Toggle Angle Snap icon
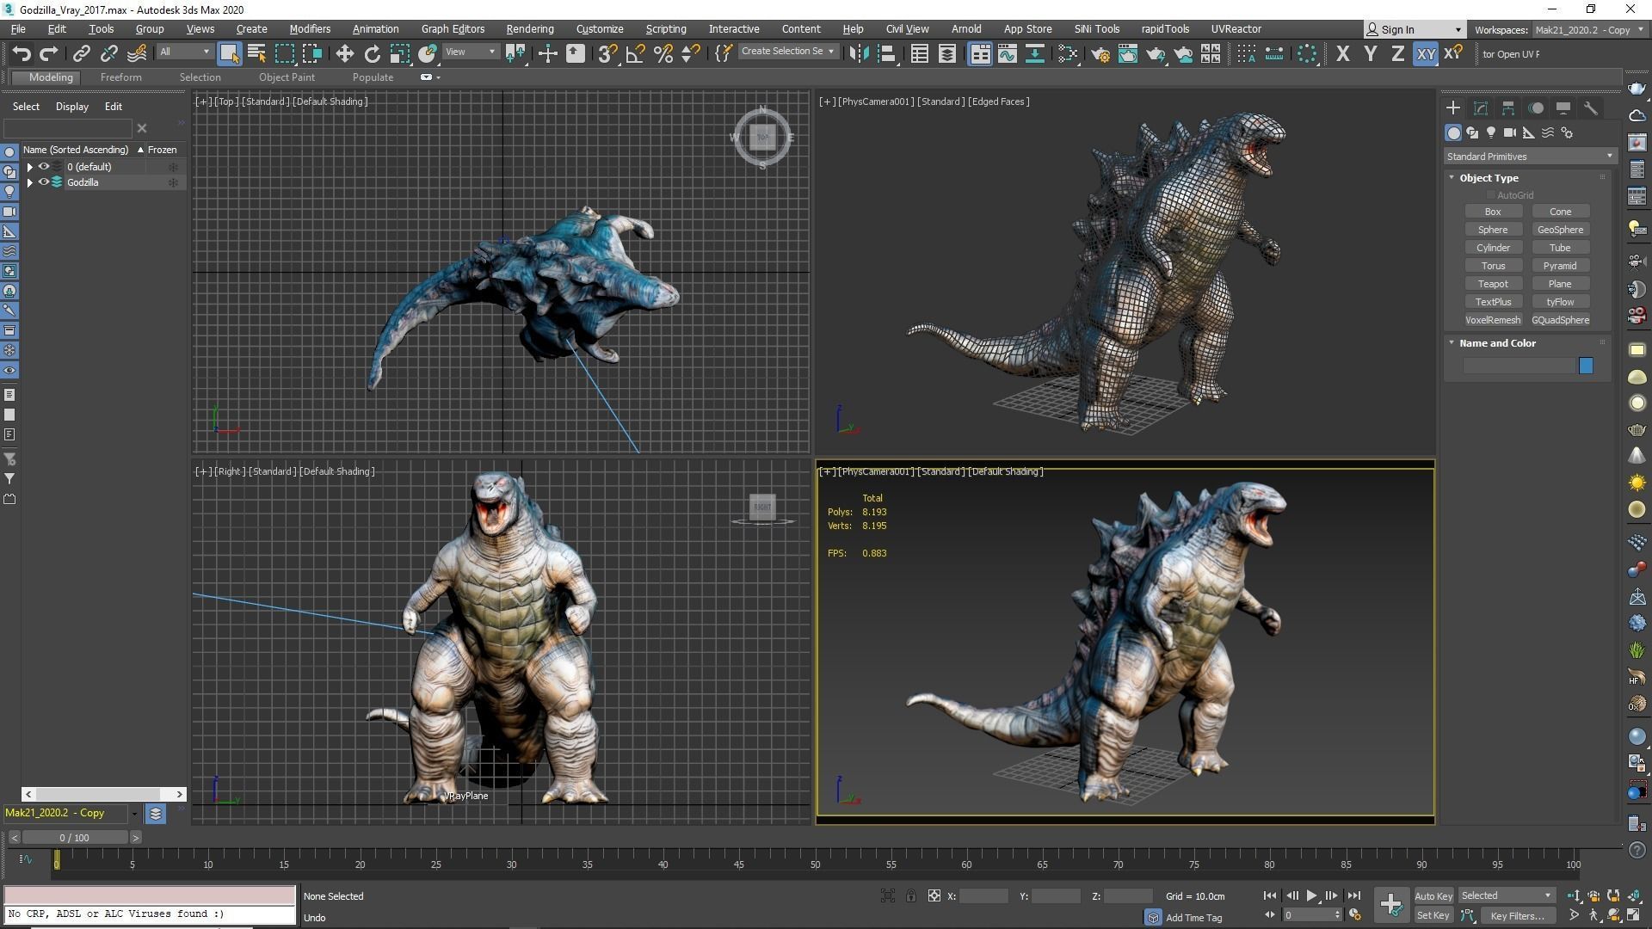Screen dimensions: 1652x929 pyautogui.click(x=635, y=53)
